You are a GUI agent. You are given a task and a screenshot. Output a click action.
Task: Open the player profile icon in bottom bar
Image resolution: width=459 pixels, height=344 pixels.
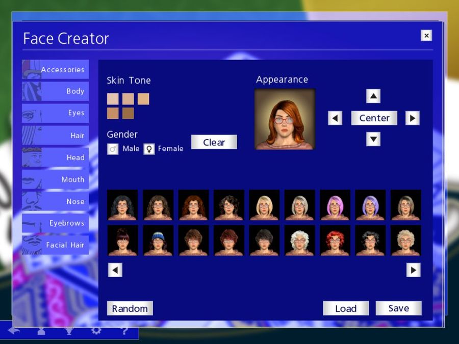(x=41, y=331)
